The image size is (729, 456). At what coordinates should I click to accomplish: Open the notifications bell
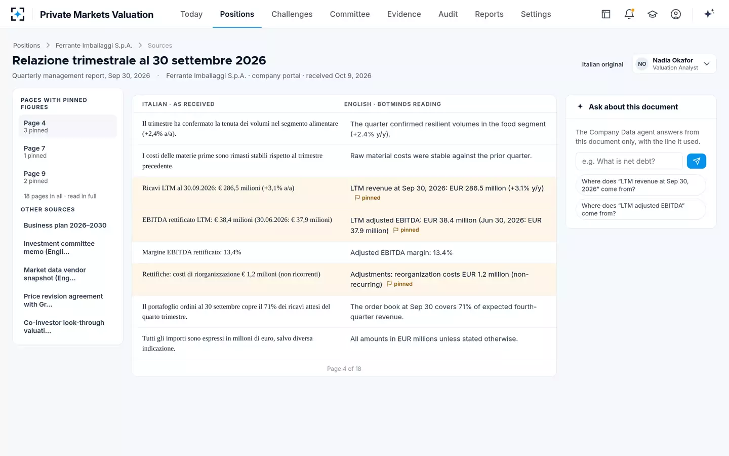click(629, 14)
